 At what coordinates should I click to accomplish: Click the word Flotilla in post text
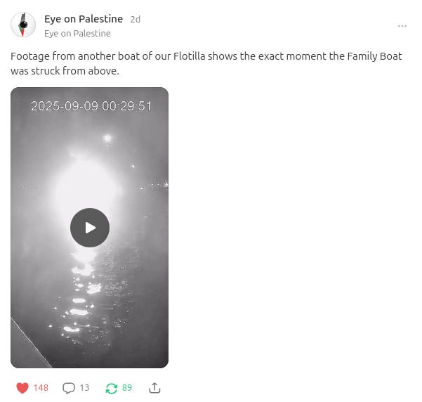(x=189, y=56)
